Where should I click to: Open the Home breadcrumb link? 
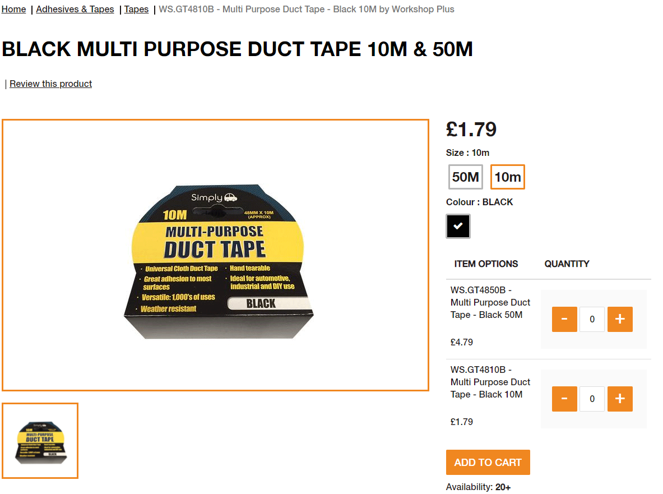(13, 10)
